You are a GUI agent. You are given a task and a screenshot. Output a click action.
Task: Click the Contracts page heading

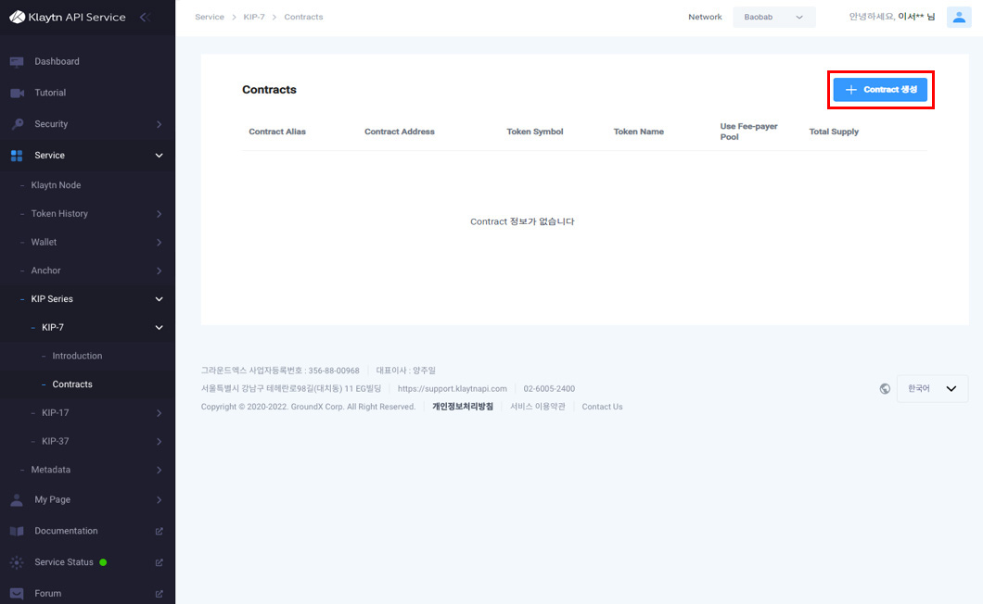(269, 90)
